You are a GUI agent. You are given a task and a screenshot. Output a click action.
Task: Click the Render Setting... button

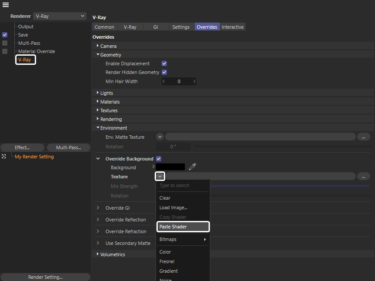pos(46,277)
